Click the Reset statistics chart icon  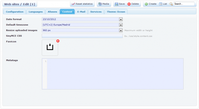pos(73,4)
